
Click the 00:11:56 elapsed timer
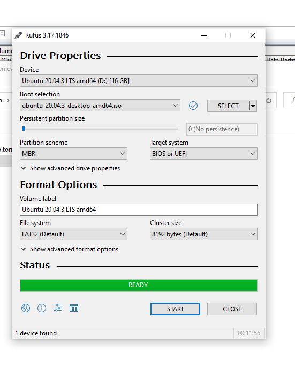[x=249, y=333]
